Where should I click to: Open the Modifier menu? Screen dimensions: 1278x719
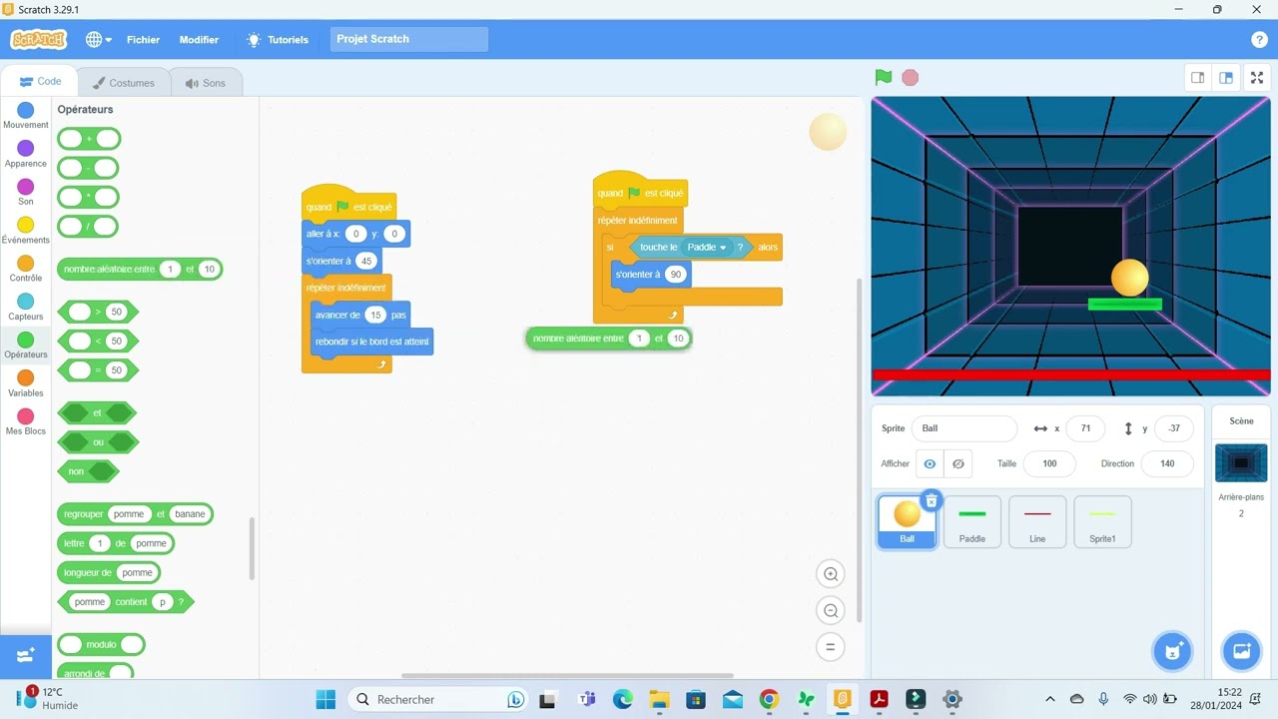click(x=199, y=40)
